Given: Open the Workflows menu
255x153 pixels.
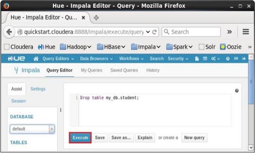Looking at the screenshot, I should 131,59.
